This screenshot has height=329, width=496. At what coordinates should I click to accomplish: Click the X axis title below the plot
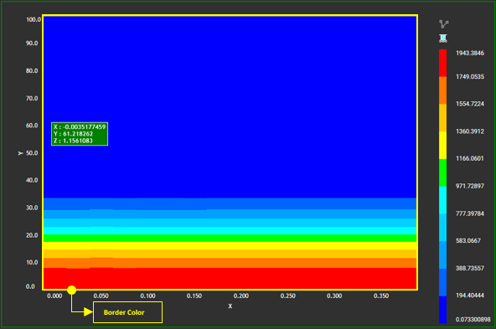point(230,306)
